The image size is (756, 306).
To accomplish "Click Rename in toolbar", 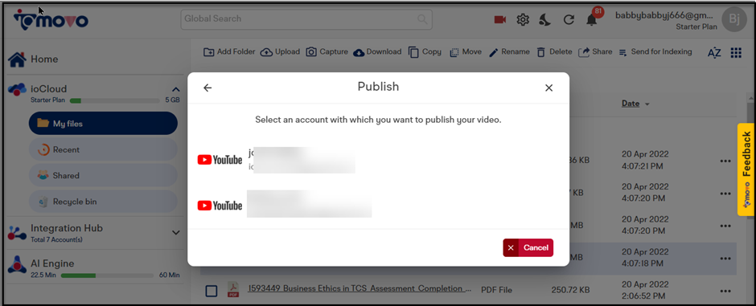I will click(x=509, y=52).
